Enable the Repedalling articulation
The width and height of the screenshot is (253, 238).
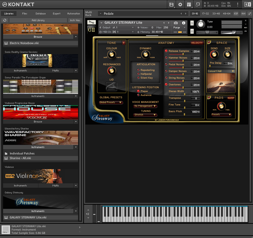click(x=138, y=70)
